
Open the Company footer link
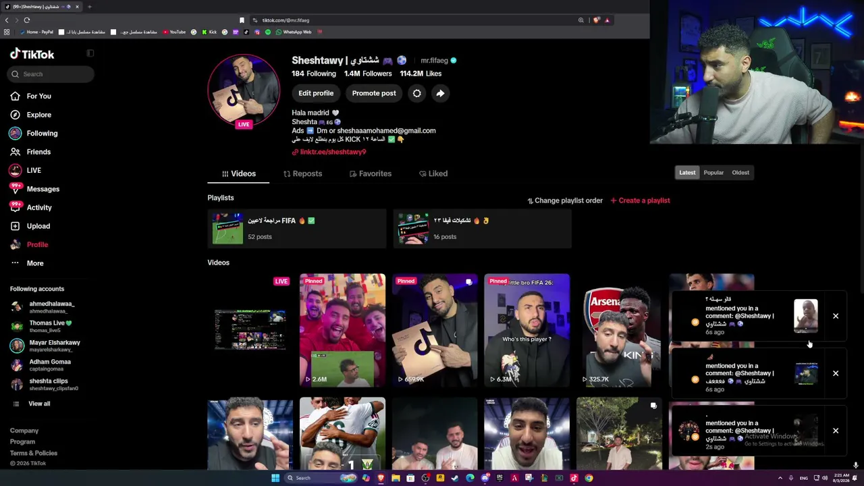click(x=24, y=431)
